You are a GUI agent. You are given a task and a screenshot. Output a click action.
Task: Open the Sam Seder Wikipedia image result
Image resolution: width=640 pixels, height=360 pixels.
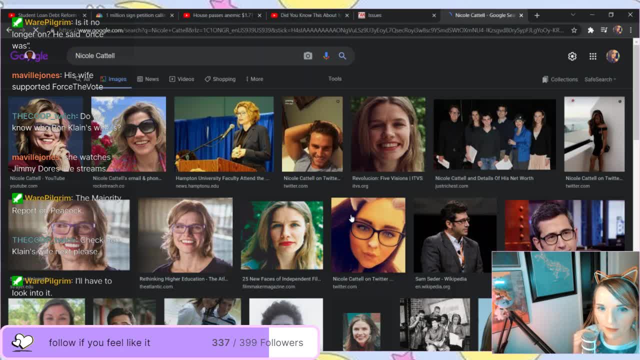tap(455, 235)
